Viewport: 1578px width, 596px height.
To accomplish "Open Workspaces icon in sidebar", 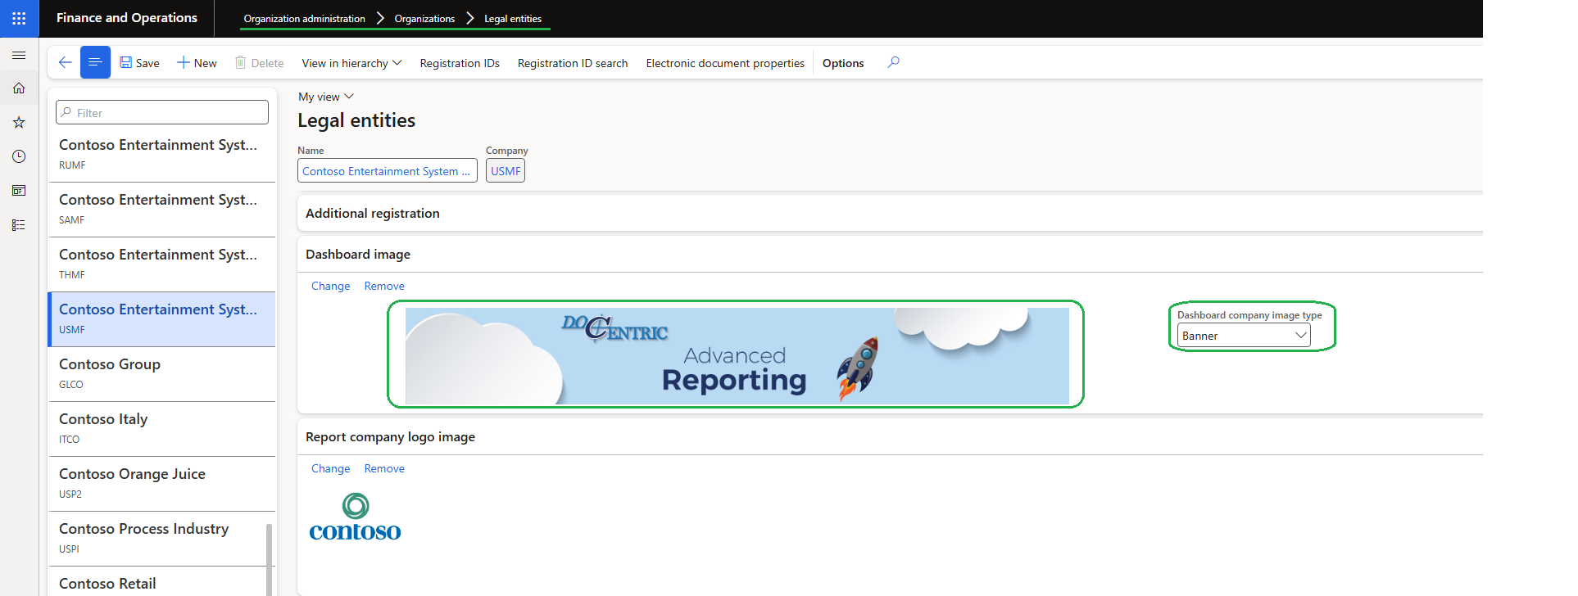I will [19, 191].
